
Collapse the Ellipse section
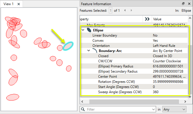click(83, 30)
